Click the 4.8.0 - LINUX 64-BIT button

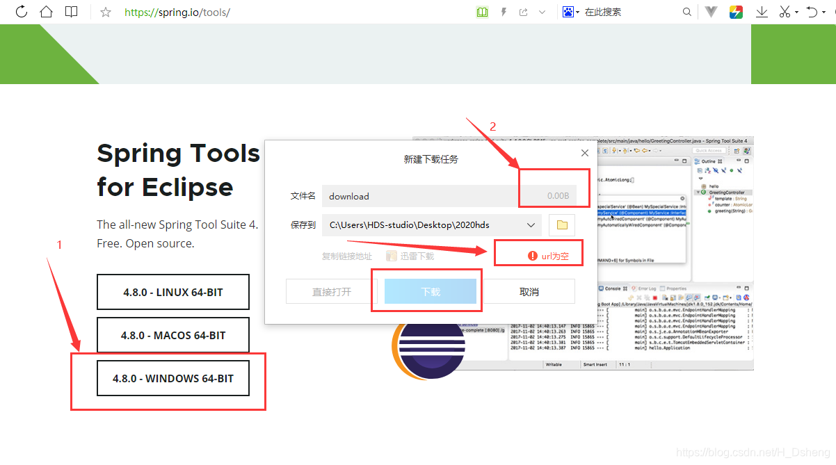[173, 292]
